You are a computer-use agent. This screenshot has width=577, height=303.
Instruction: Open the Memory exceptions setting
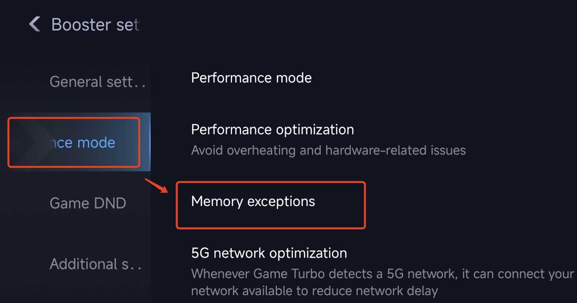(x=253, y=201)
